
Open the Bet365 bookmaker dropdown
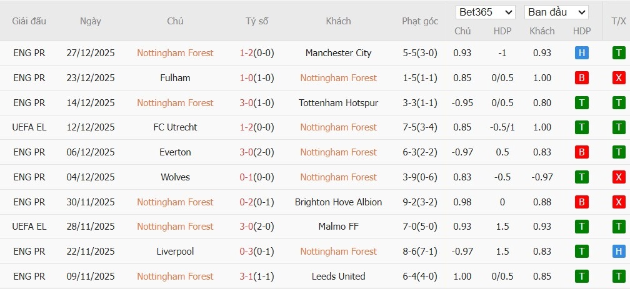[x=486, y=12]
